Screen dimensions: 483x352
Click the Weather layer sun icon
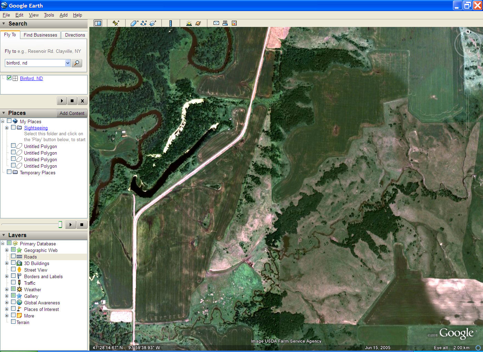pos(19,290)
